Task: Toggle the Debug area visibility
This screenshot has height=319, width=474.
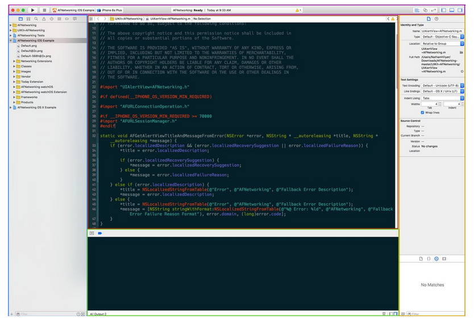Action: 452,10
